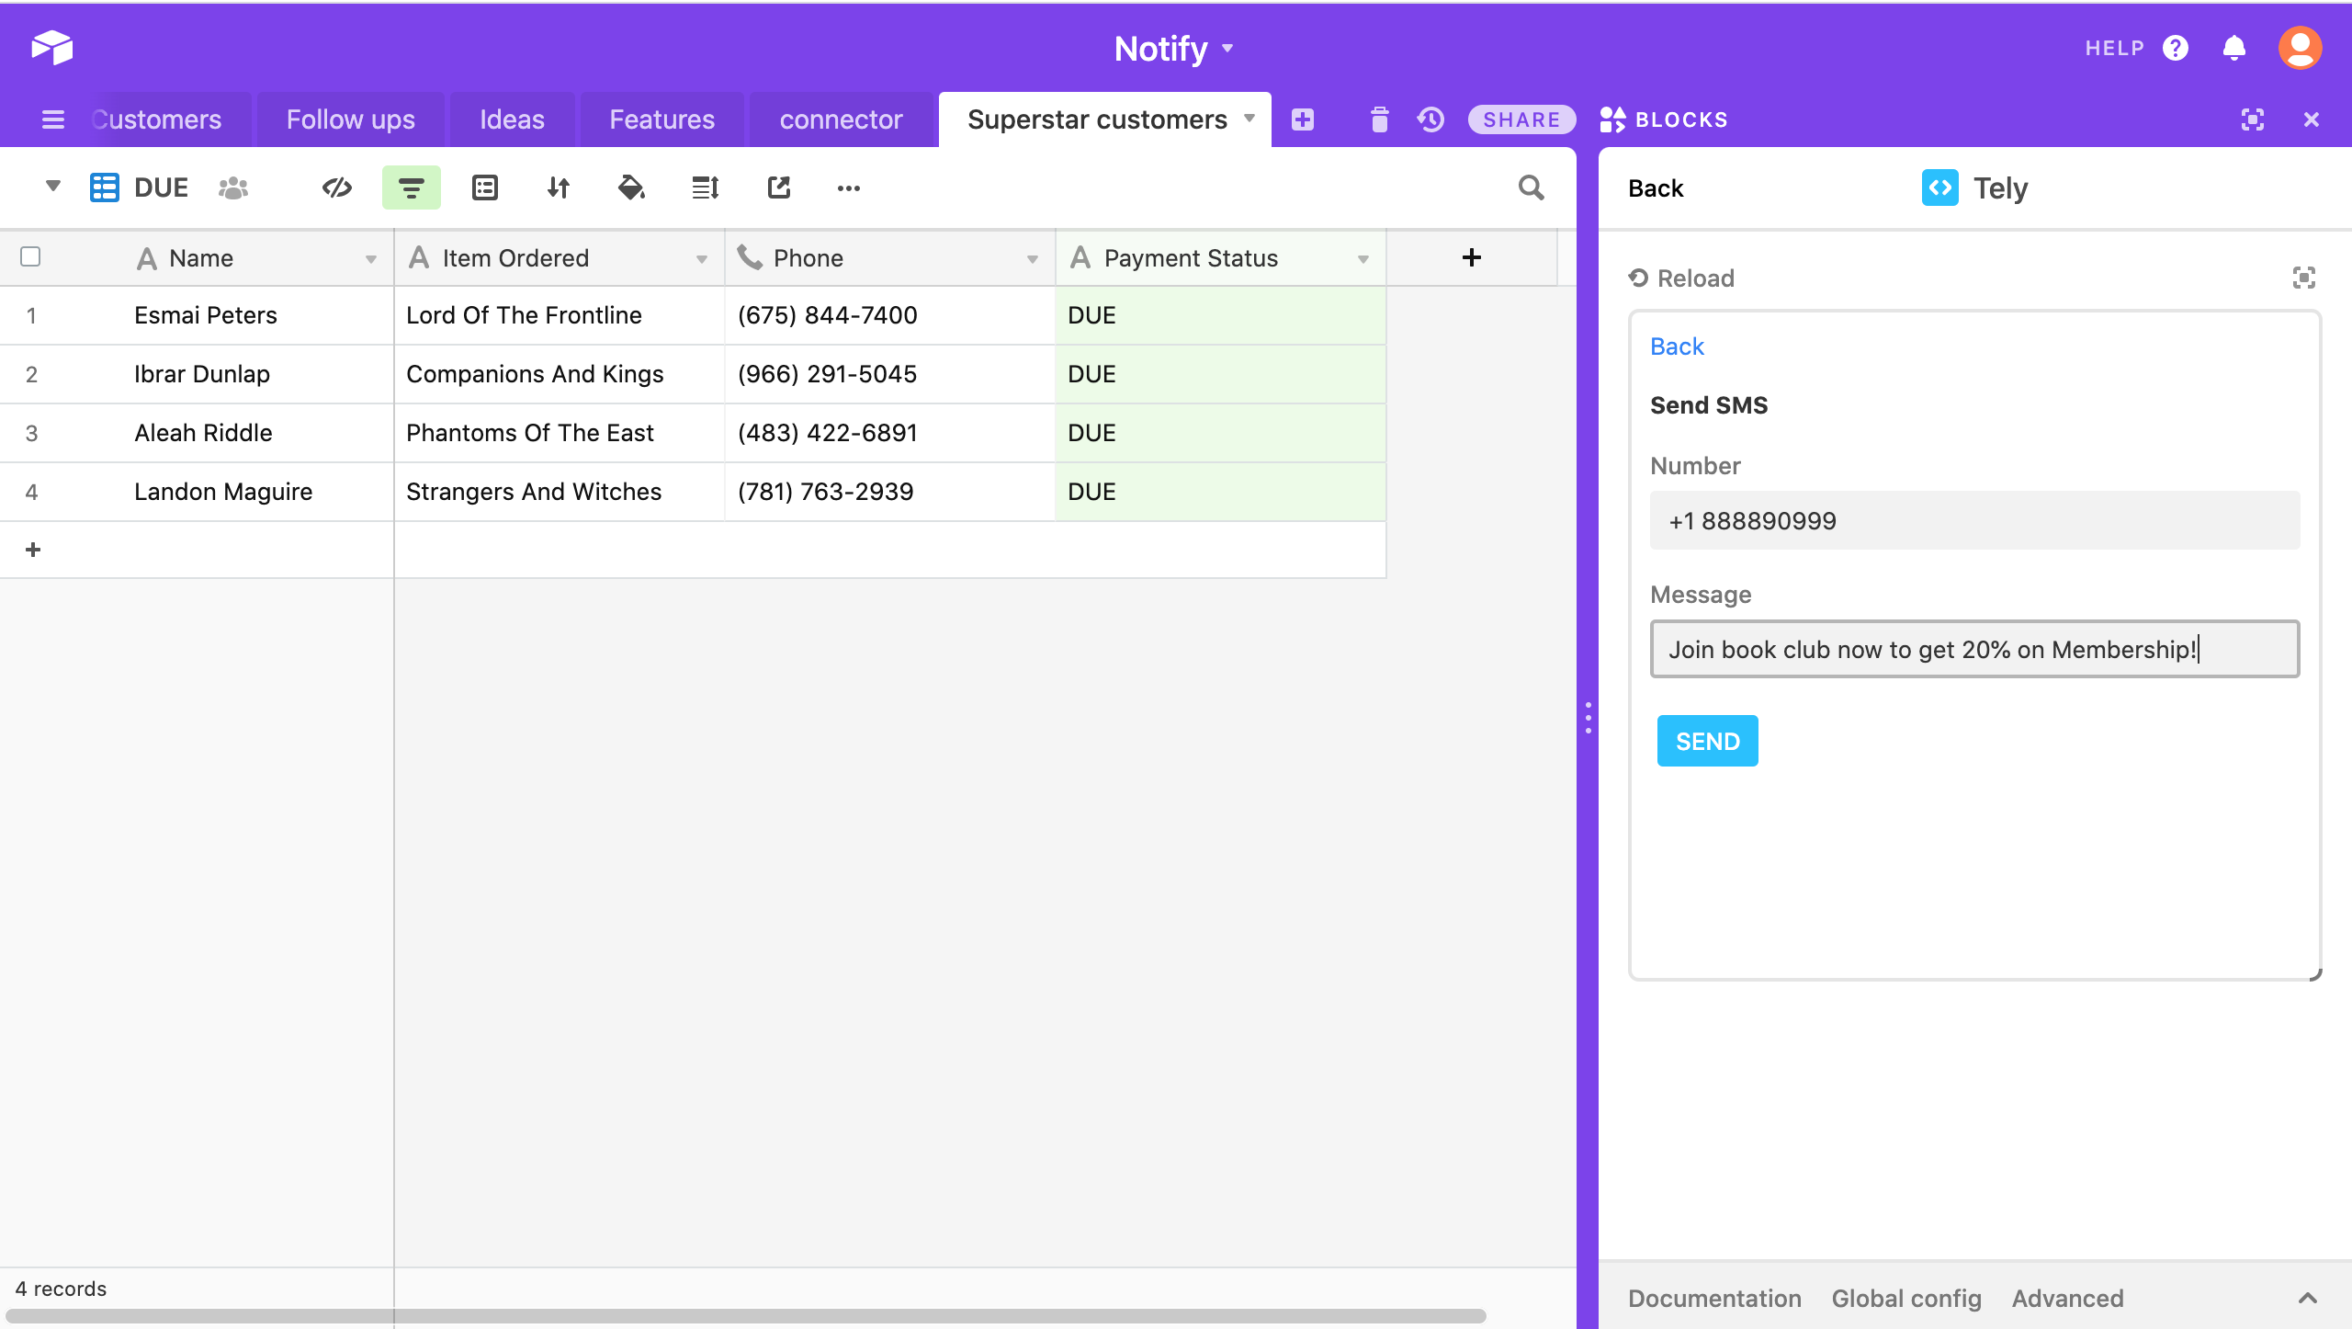Collapse the bottom block settings chevron

pos(2307,1298)
